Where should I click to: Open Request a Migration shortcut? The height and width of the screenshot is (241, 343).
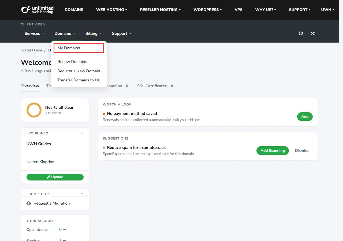pos(52,203)
